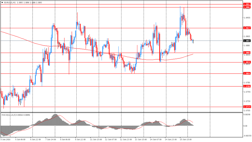Click the MACD zero level 0.00 label
This screenshot has height=142, width=252.
click(x=246, y=126)
